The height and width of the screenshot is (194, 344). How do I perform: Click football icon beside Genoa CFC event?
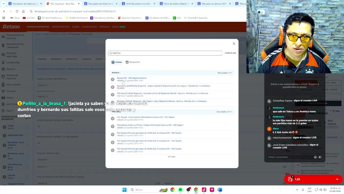click(113, 79)
